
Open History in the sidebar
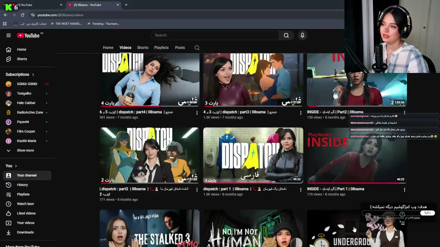(x=27, y=185)
